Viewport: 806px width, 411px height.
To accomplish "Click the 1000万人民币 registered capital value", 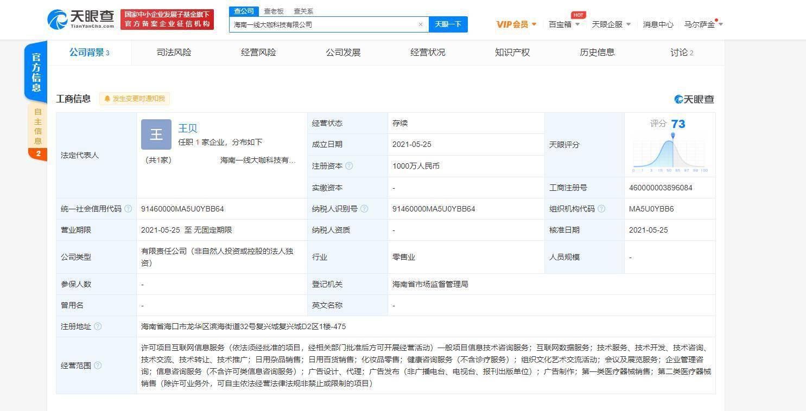I will pos(416,166).
